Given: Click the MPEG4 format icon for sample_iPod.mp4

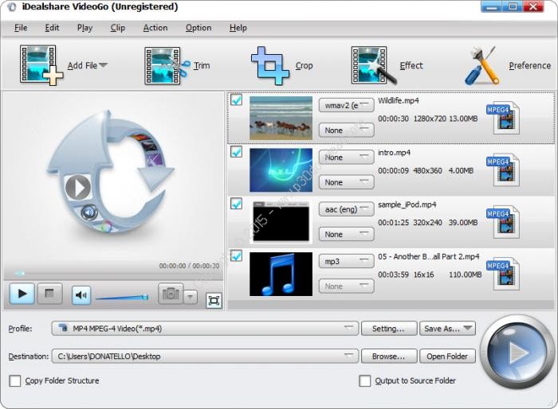Looking at the screenshot, I should [x=503, y=222].
